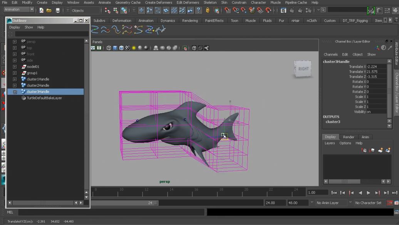Select by object type mode icon
399x225 pixels.
point(116,10)
